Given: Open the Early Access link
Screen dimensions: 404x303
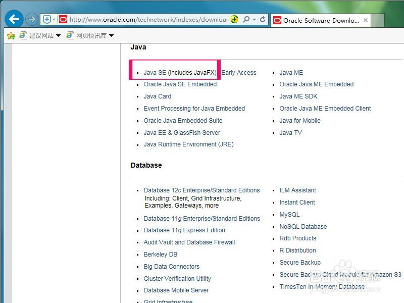Looking at the screenshot, I should 239,73.
